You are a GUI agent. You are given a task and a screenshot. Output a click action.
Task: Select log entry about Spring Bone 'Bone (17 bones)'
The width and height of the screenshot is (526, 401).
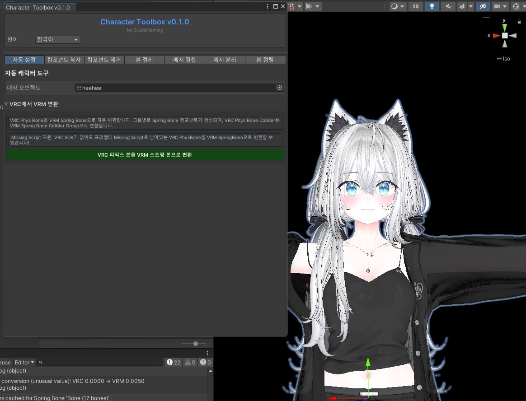pos(104,397)
